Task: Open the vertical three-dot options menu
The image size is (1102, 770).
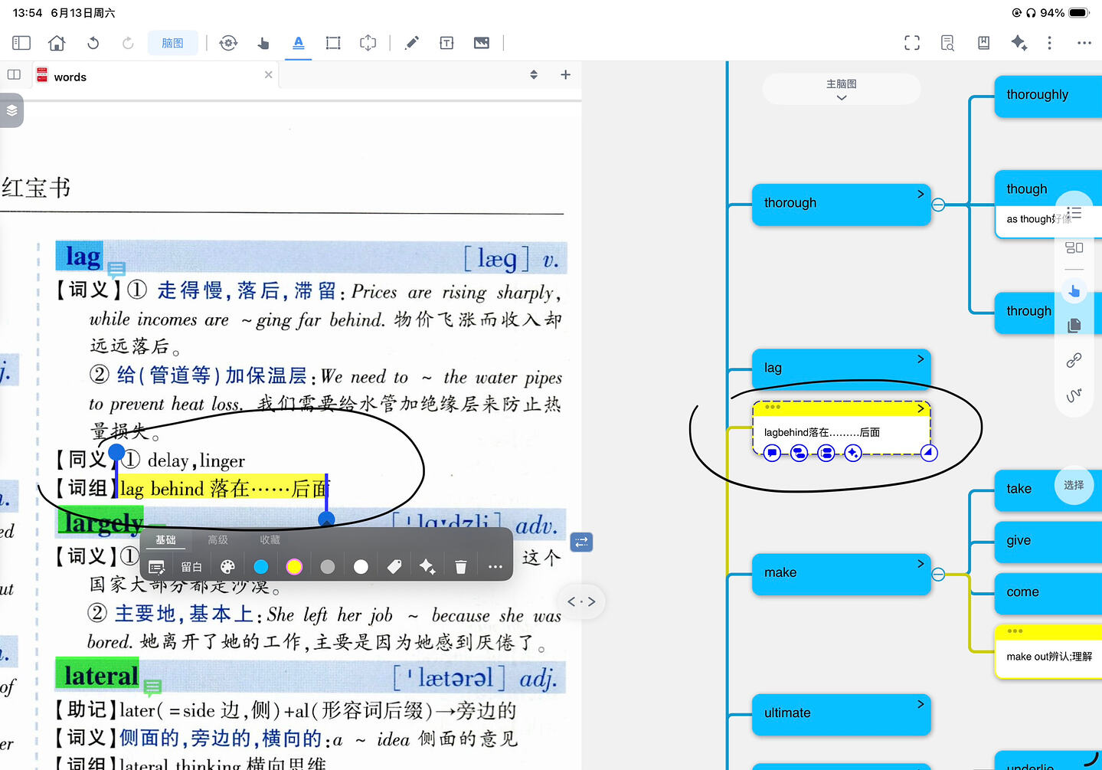Action: 1049,43
